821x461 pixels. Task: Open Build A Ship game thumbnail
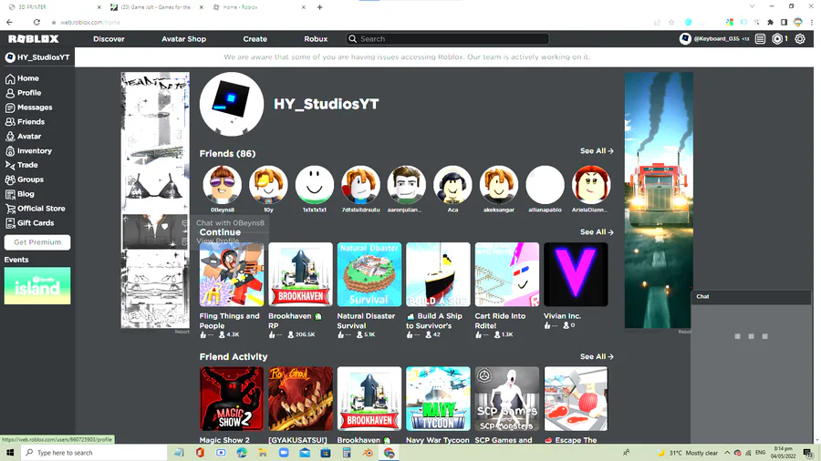(438, 274)
